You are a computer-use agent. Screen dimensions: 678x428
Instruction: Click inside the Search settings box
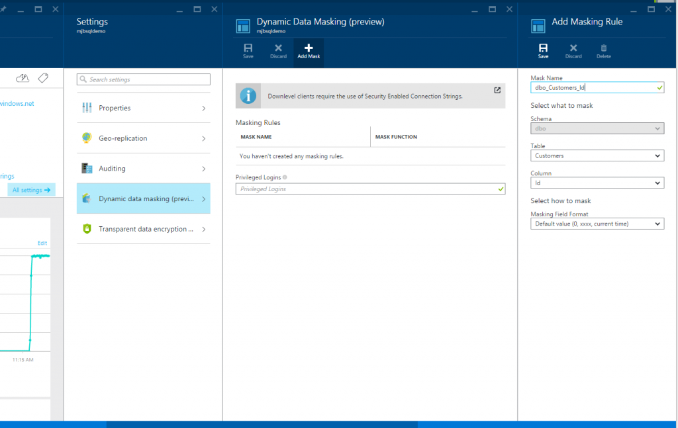point(143,79)
